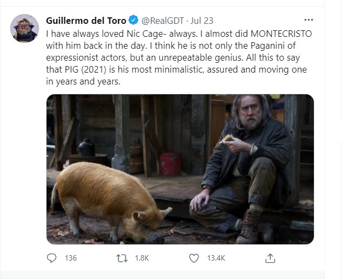Click the reply count 136

(x=70, y=258)
